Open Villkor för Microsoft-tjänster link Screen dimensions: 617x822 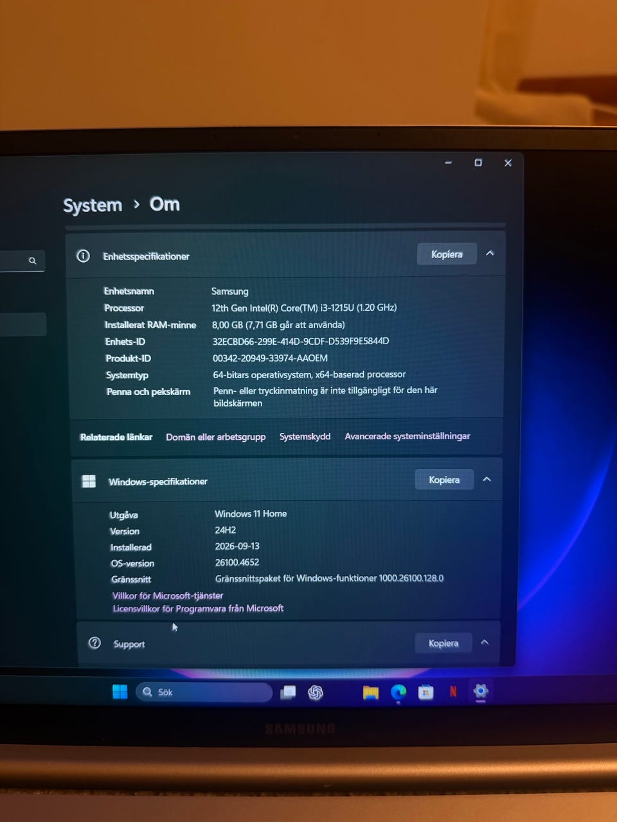pos(168,596)
